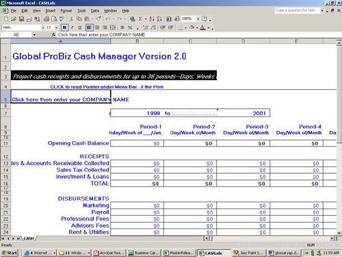Increase decimal places
Screen dimensions: 342x257
[146, 28]
